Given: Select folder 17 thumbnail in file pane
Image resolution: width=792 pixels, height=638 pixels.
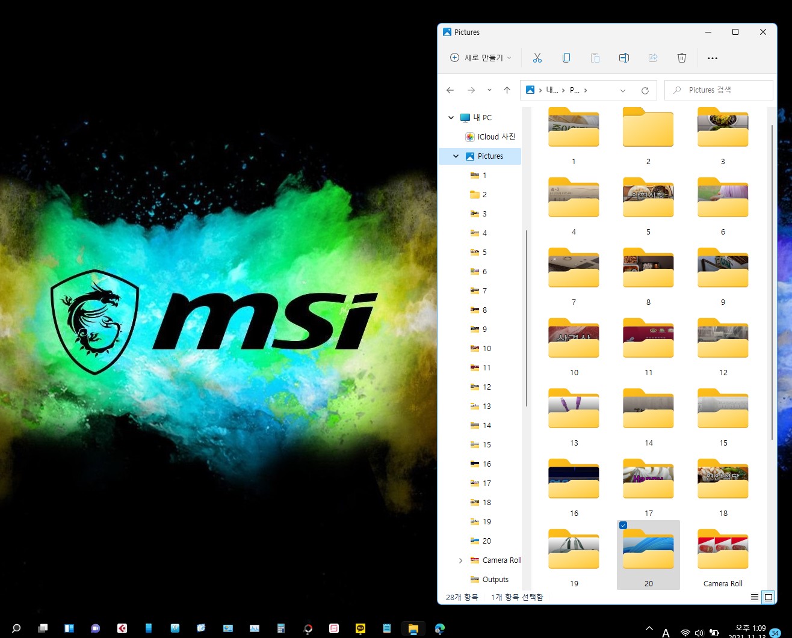Looking at the screenshot, I should click(x=648, y=479).
